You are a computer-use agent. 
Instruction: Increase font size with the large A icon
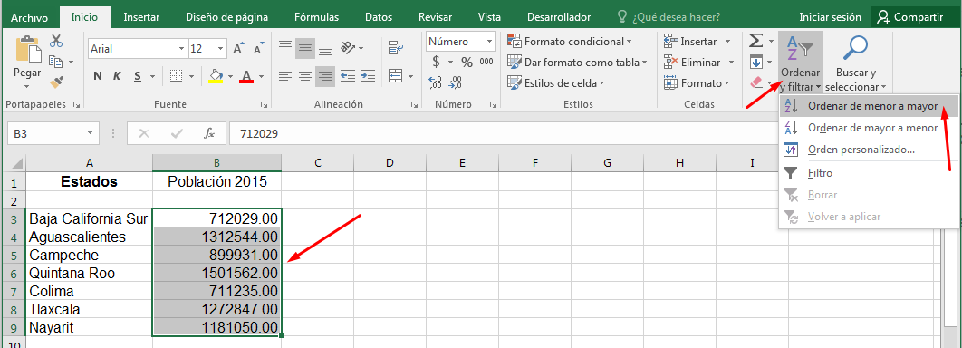tap(239, 48)
